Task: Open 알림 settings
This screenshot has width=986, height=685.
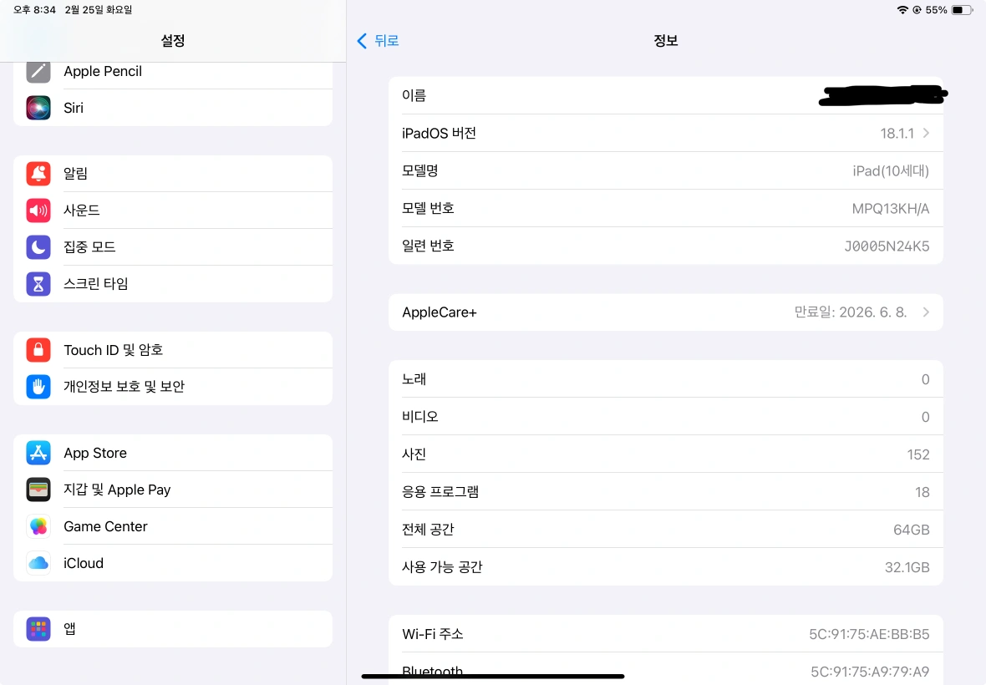Action: pyautogui.click(x=173, y=174)
